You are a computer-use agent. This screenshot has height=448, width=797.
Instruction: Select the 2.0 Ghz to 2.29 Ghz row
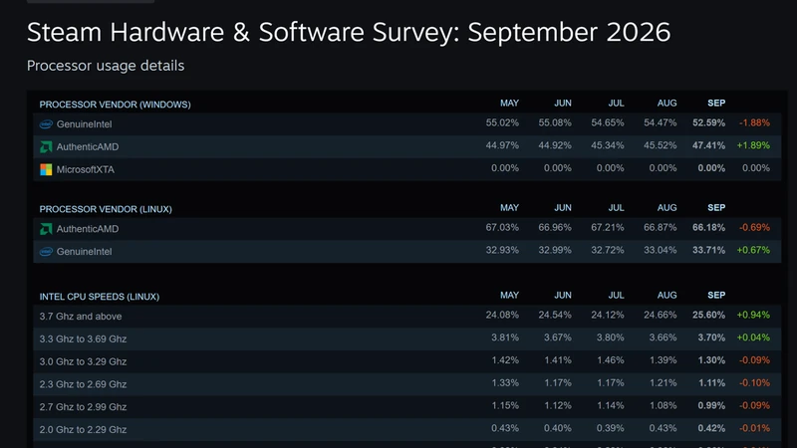(406, 429)
